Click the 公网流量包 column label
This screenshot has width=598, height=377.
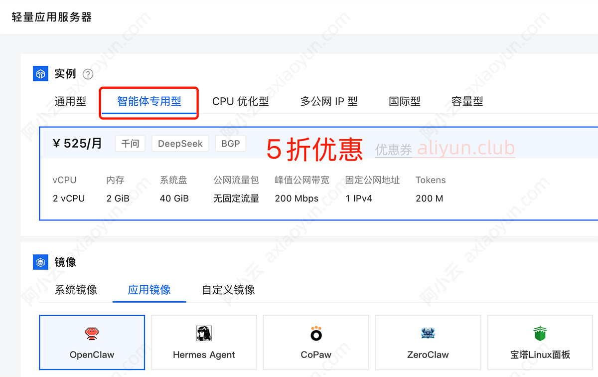(236, 180)
